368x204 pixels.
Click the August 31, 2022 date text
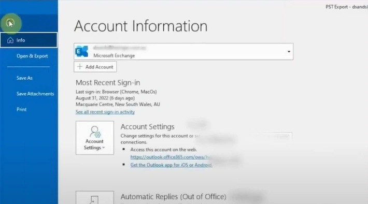click(x=105, y=98)
